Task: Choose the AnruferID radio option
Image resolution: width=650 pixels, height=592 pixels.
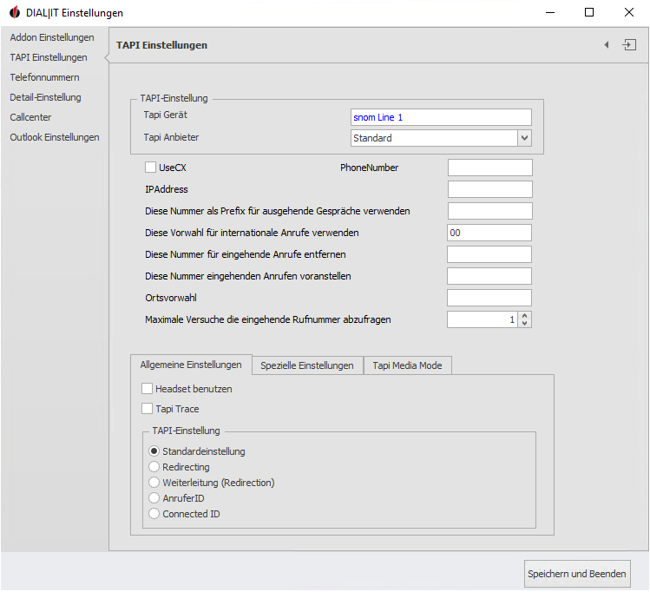Action: (x=154, y=498)
